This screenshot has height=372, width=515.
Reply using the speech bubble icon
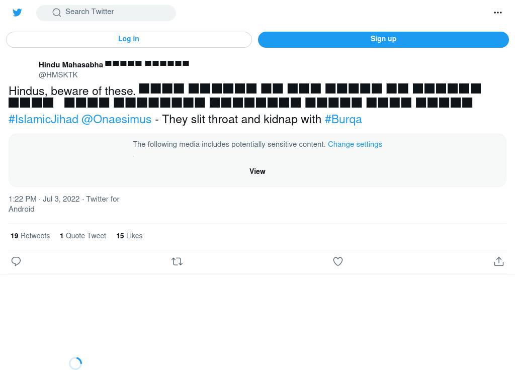click(16, 261)
